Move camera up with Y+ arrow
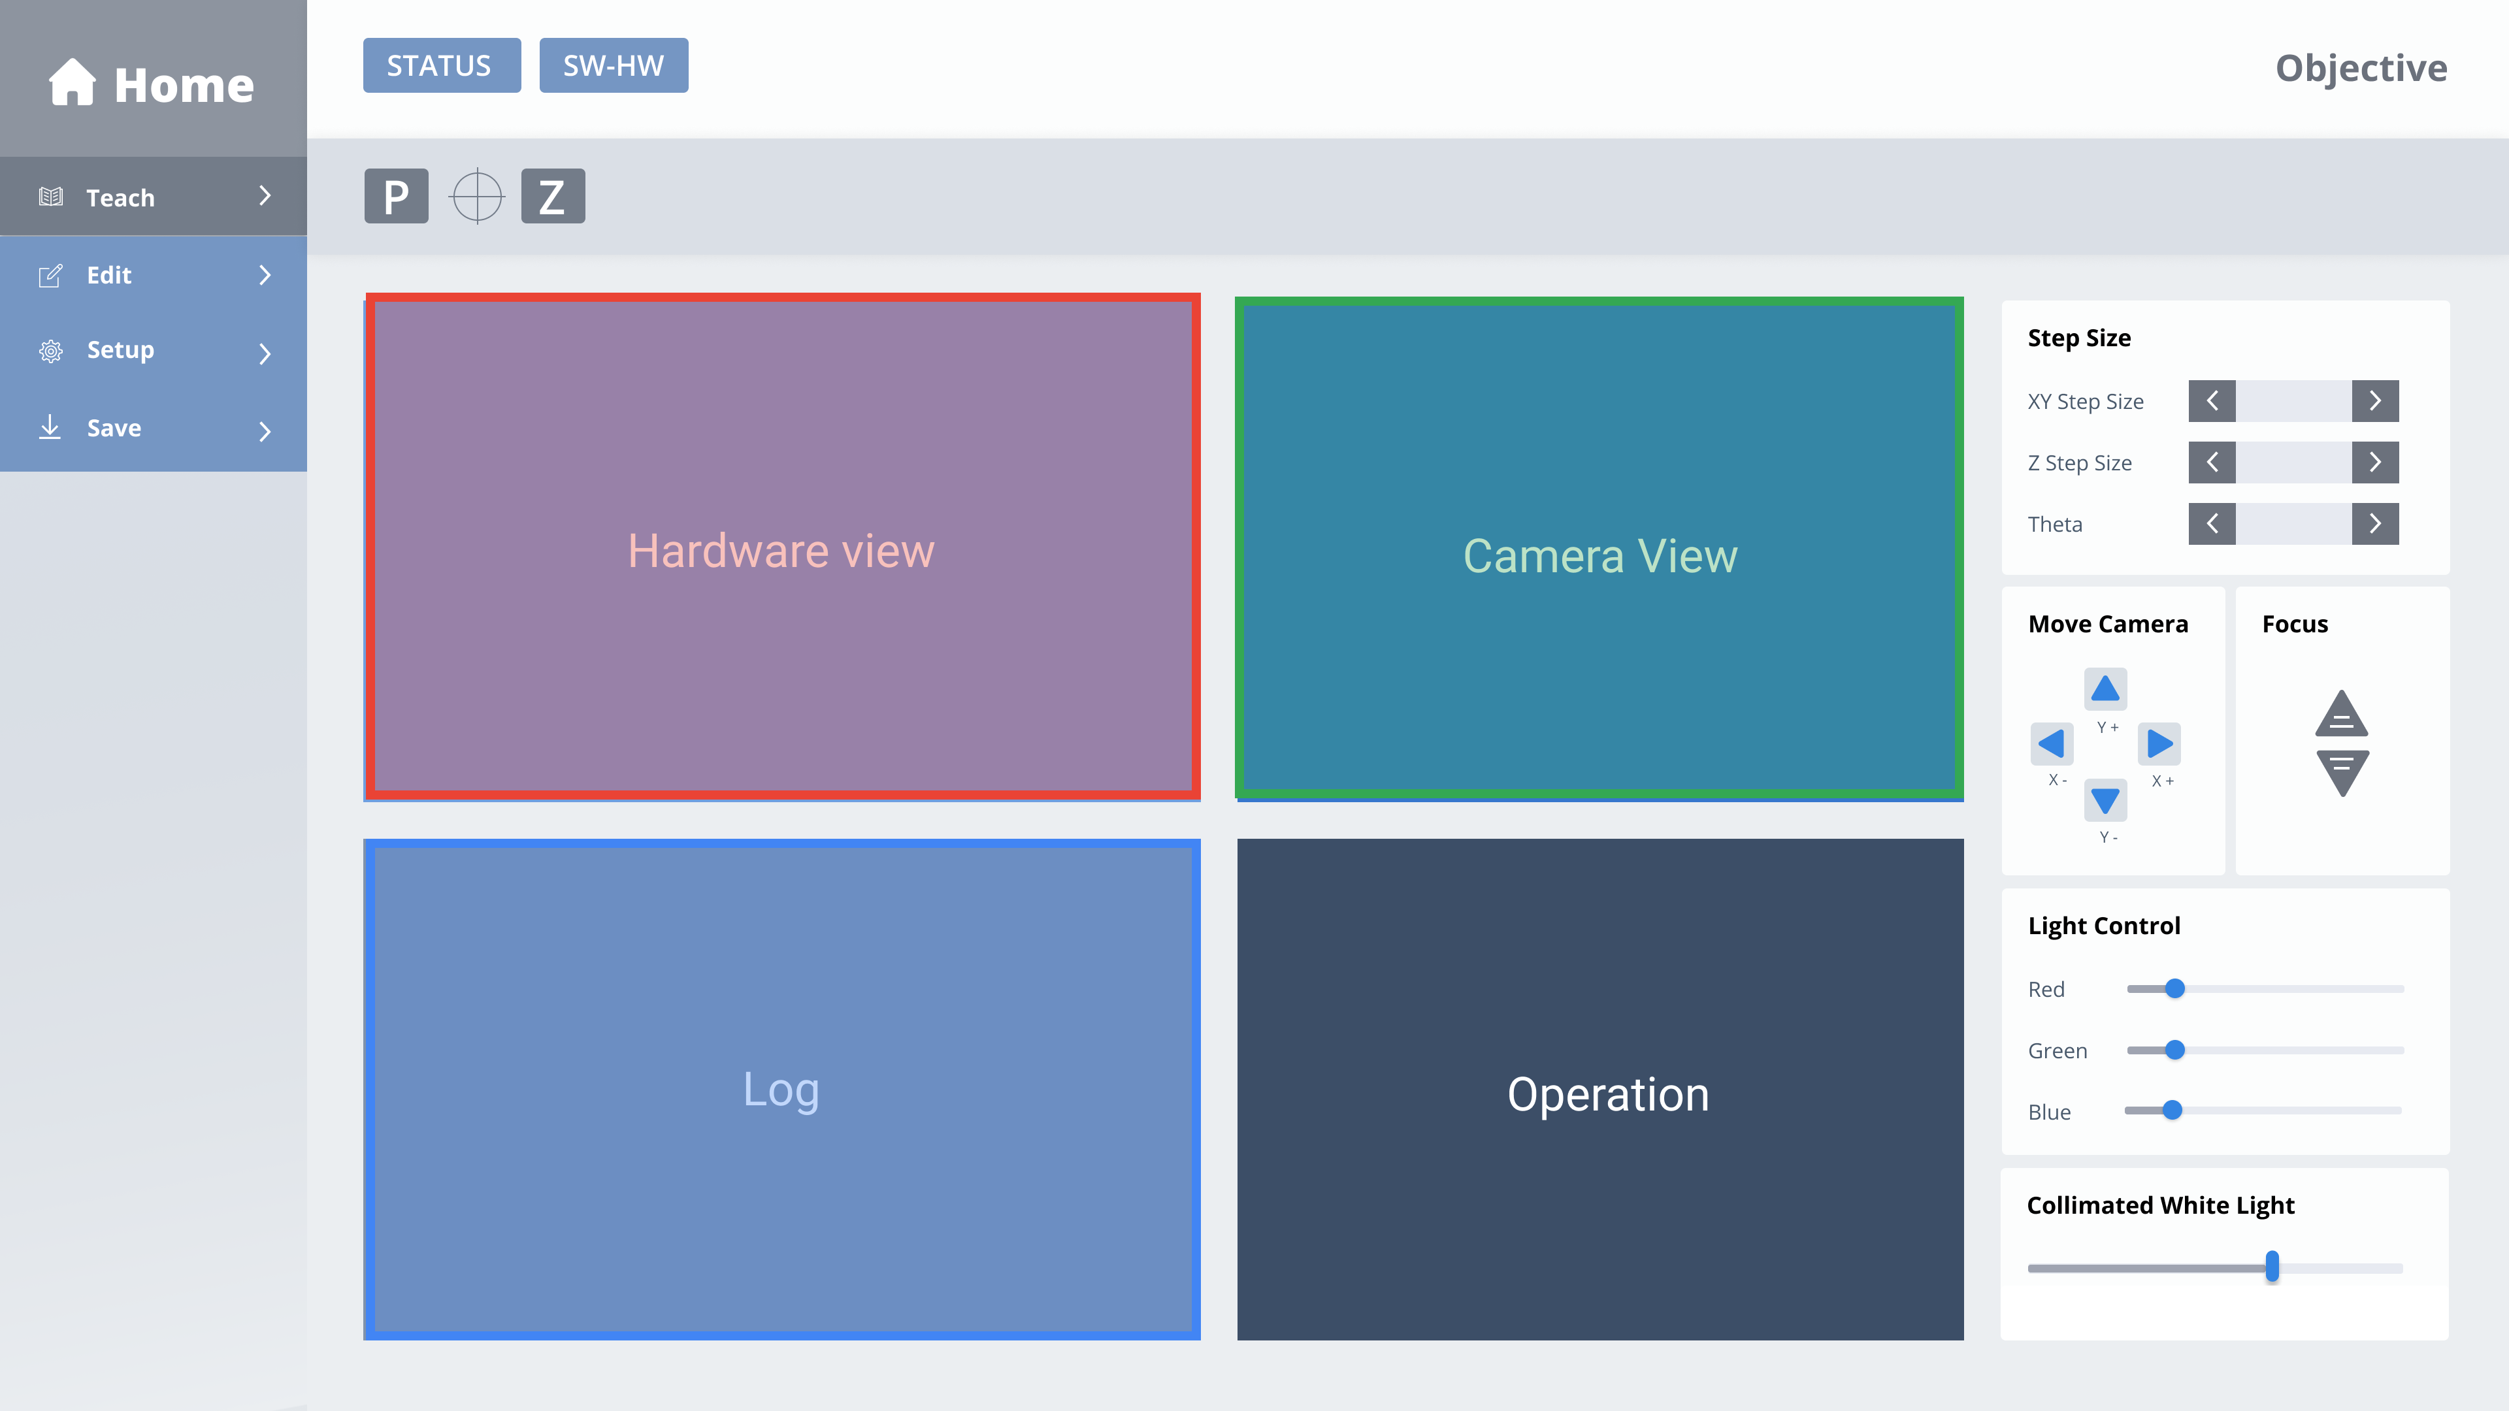Viewport: 2509px width, 1411px height. pyautogui.click(x=2105, y=689)
